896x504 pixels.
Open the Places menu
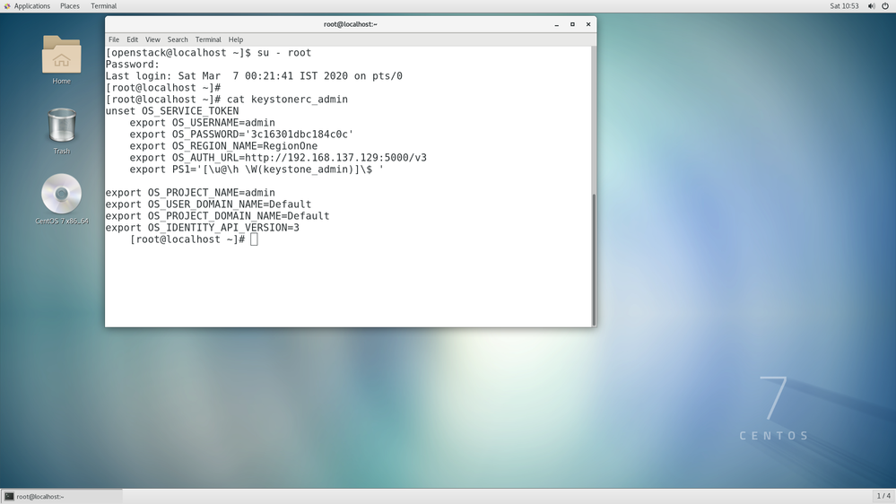[x=69, y=6]
